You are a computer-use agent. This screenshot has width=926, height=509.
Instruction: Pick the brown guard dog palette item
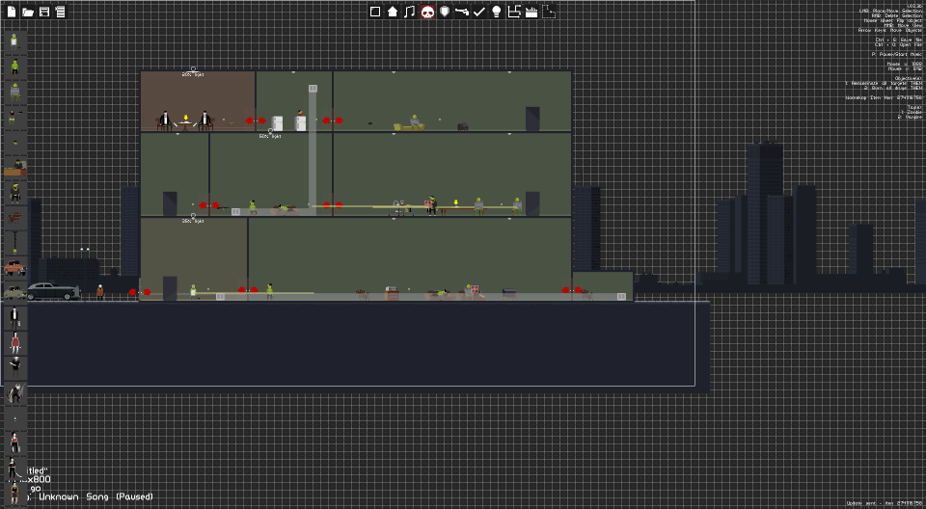[x=14, y=218]
